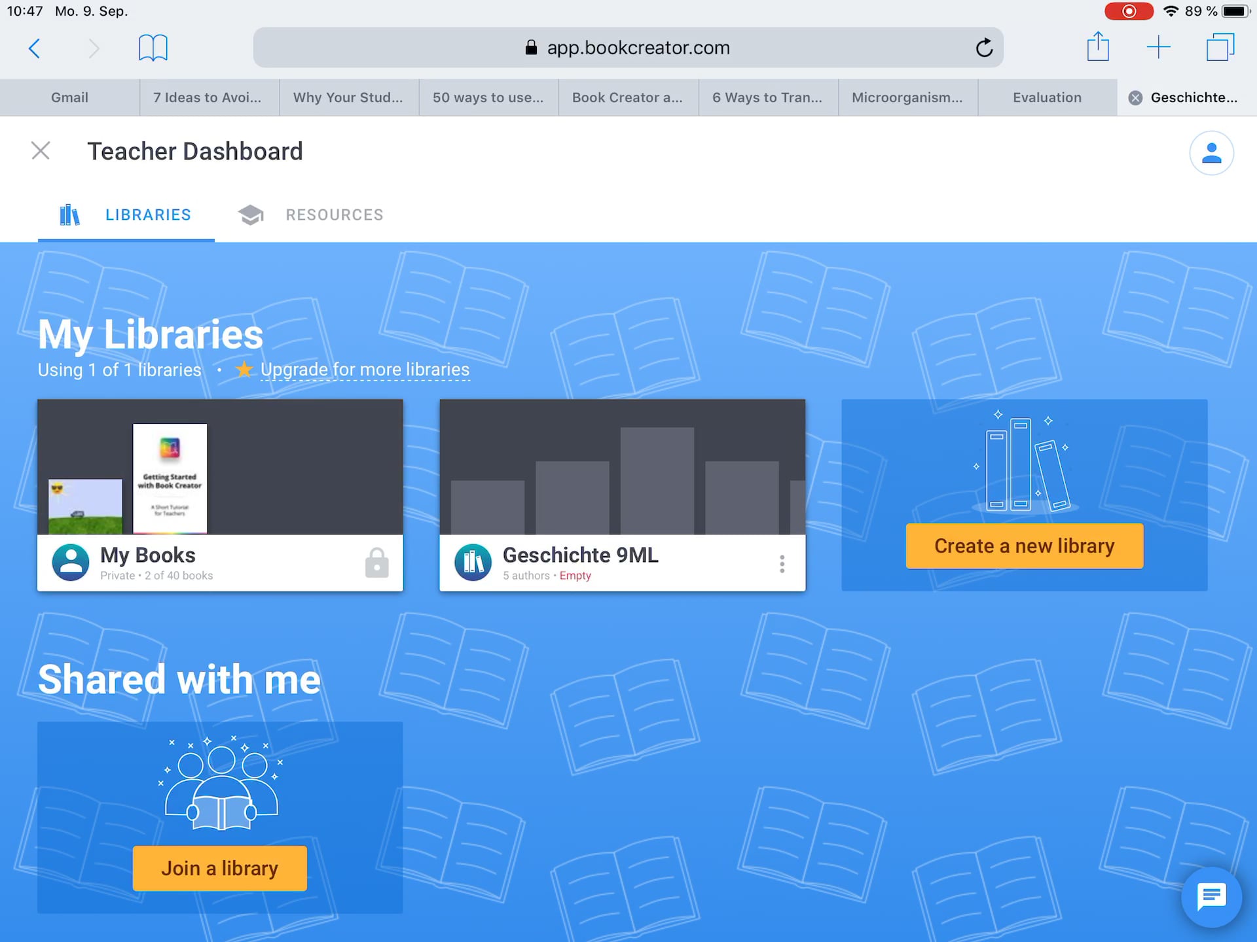Image resolution: width=1257 pixels, height=942 pixels.
Task: Open the Getting Started book thumbnail
Action: pos(170,478)
